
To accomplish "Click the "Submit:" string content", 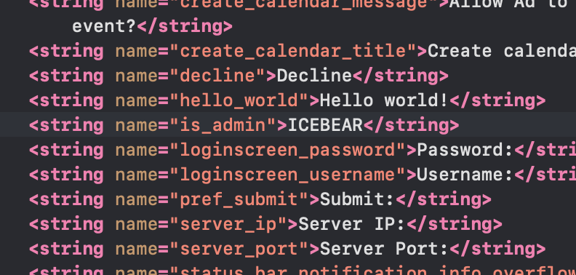I will pos(357,199).
